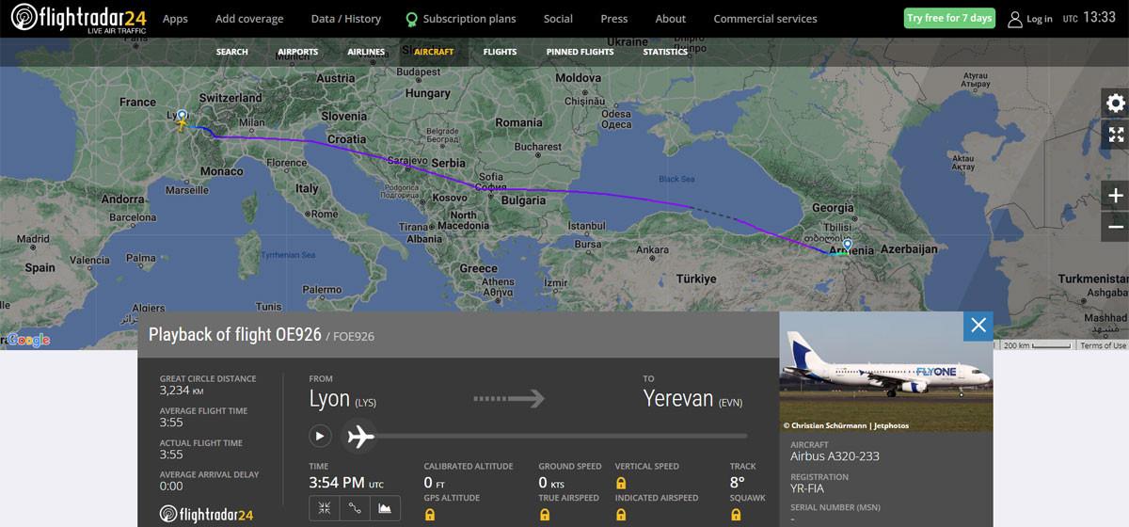Open Commercial services page

coord(766,19)
